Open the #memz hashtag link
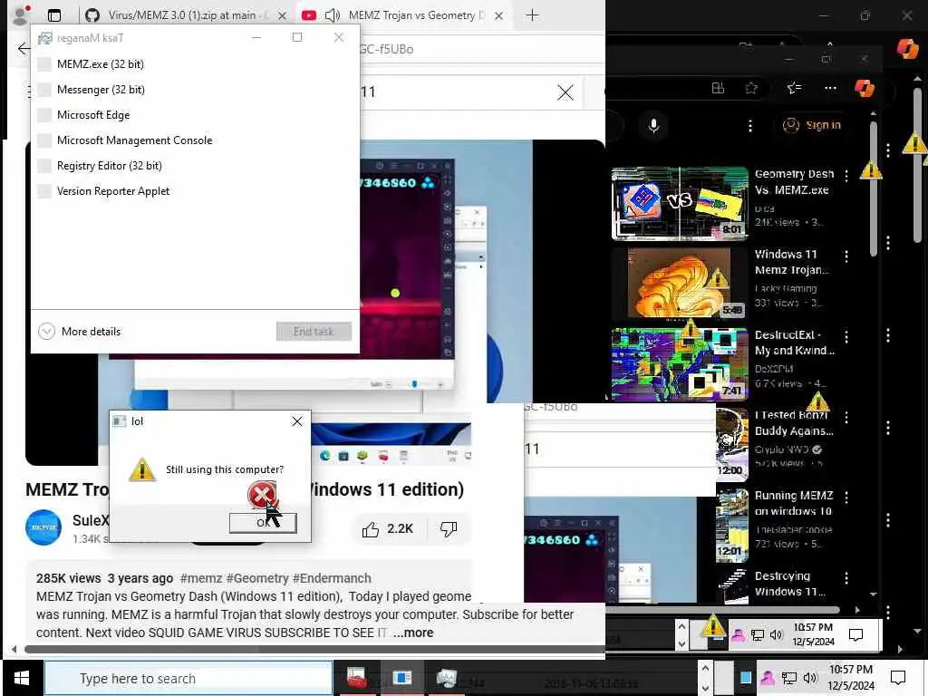928x696 pixels. pyautogui.click(x=200, y=578)
